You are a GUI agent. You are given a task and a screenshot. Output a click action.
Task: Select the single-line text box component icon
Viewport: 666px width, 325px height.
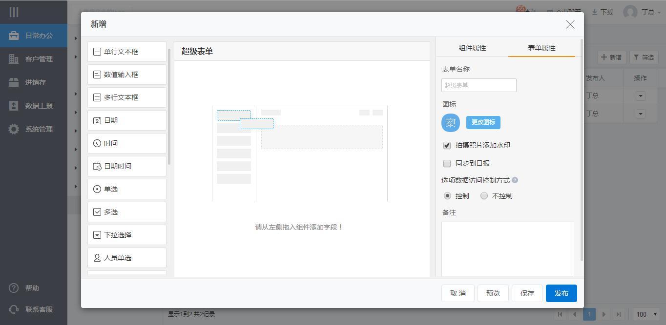point(97,52)
